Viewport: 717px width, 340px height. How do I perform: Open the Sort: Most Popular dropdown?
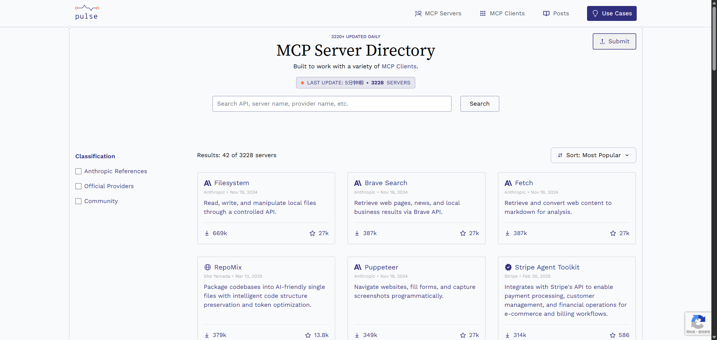coord(593,155)
